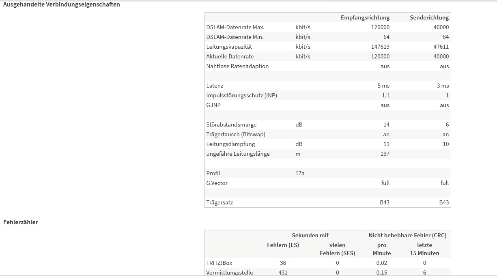Click the Leitungskapazität value 47611
The width and height of the screenshot is (497, 277).
click(x=441, y=47)
